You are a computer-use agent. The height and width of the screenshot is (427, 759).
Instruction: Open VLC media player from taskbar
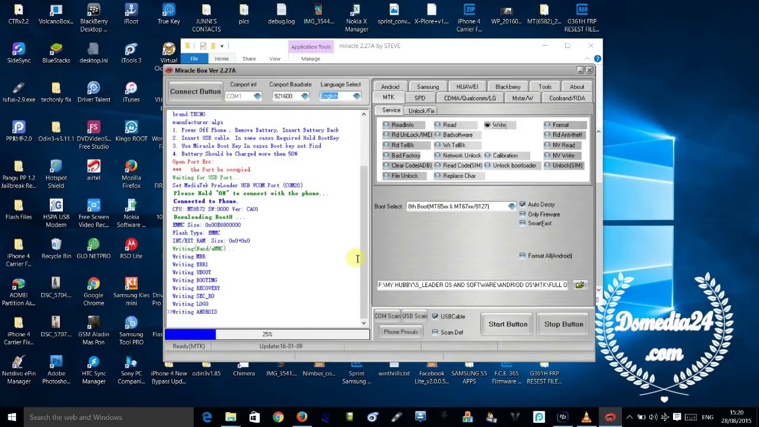point(586,417)
